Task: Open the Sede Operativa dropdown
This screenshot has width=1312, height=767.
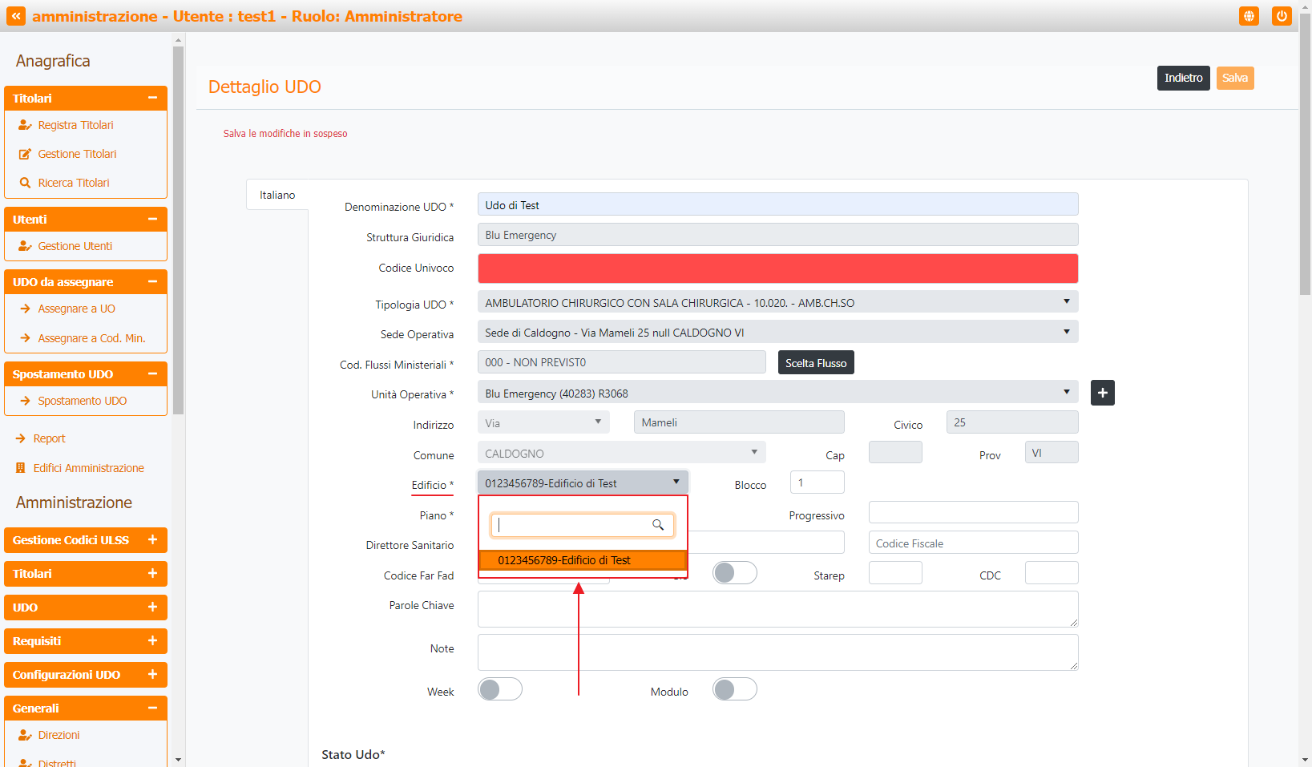Action: [777, 333]
